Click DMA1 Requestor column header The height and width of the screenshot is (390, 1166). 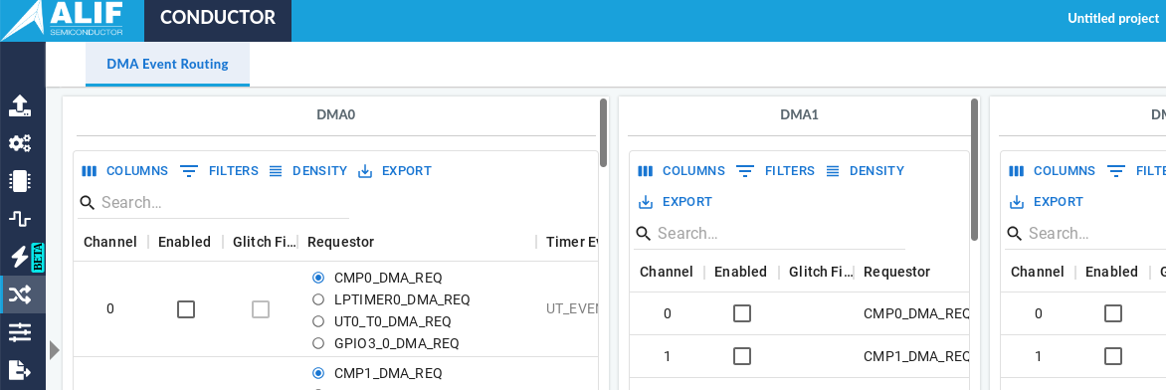click(x=896, y=272)
